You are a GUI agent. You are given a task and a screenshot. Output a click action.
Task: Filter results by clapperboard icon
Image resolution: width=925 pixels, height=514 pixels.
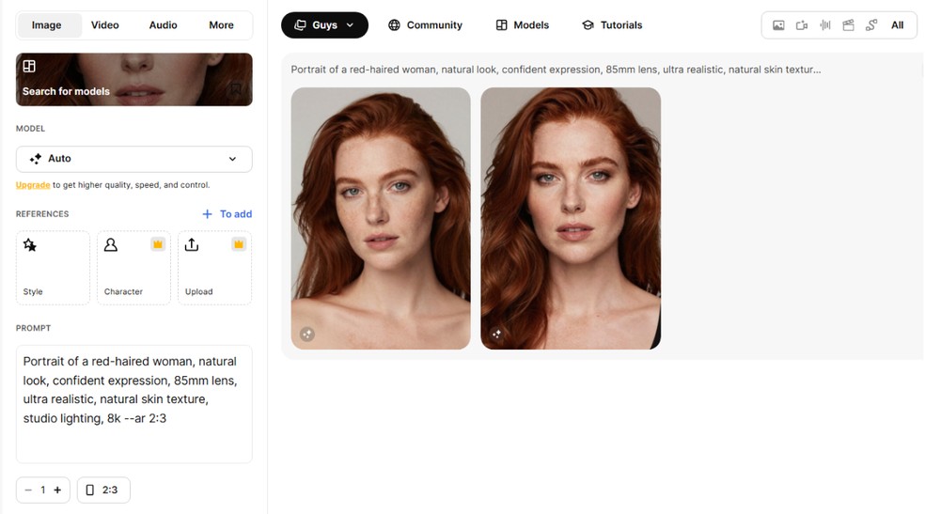(x=848, y=25)
